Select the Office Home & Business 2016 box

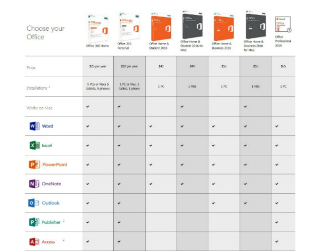coord(224,27)
